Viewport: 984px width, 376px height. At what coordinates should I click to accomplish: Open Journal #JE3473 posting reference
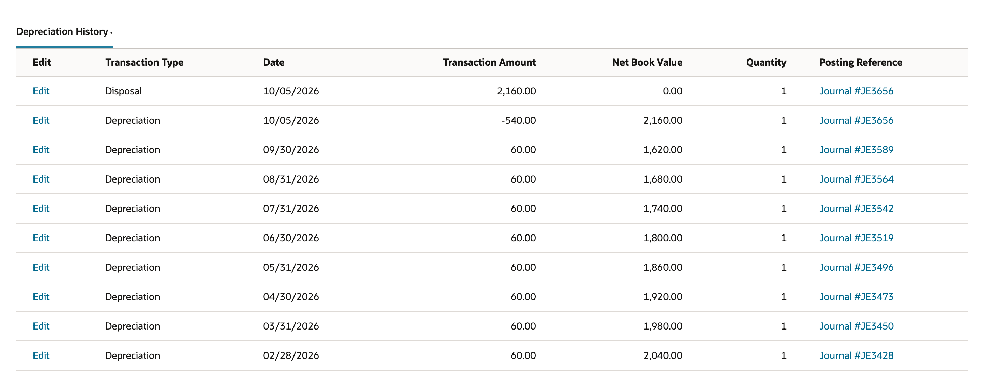click(856, 297)
